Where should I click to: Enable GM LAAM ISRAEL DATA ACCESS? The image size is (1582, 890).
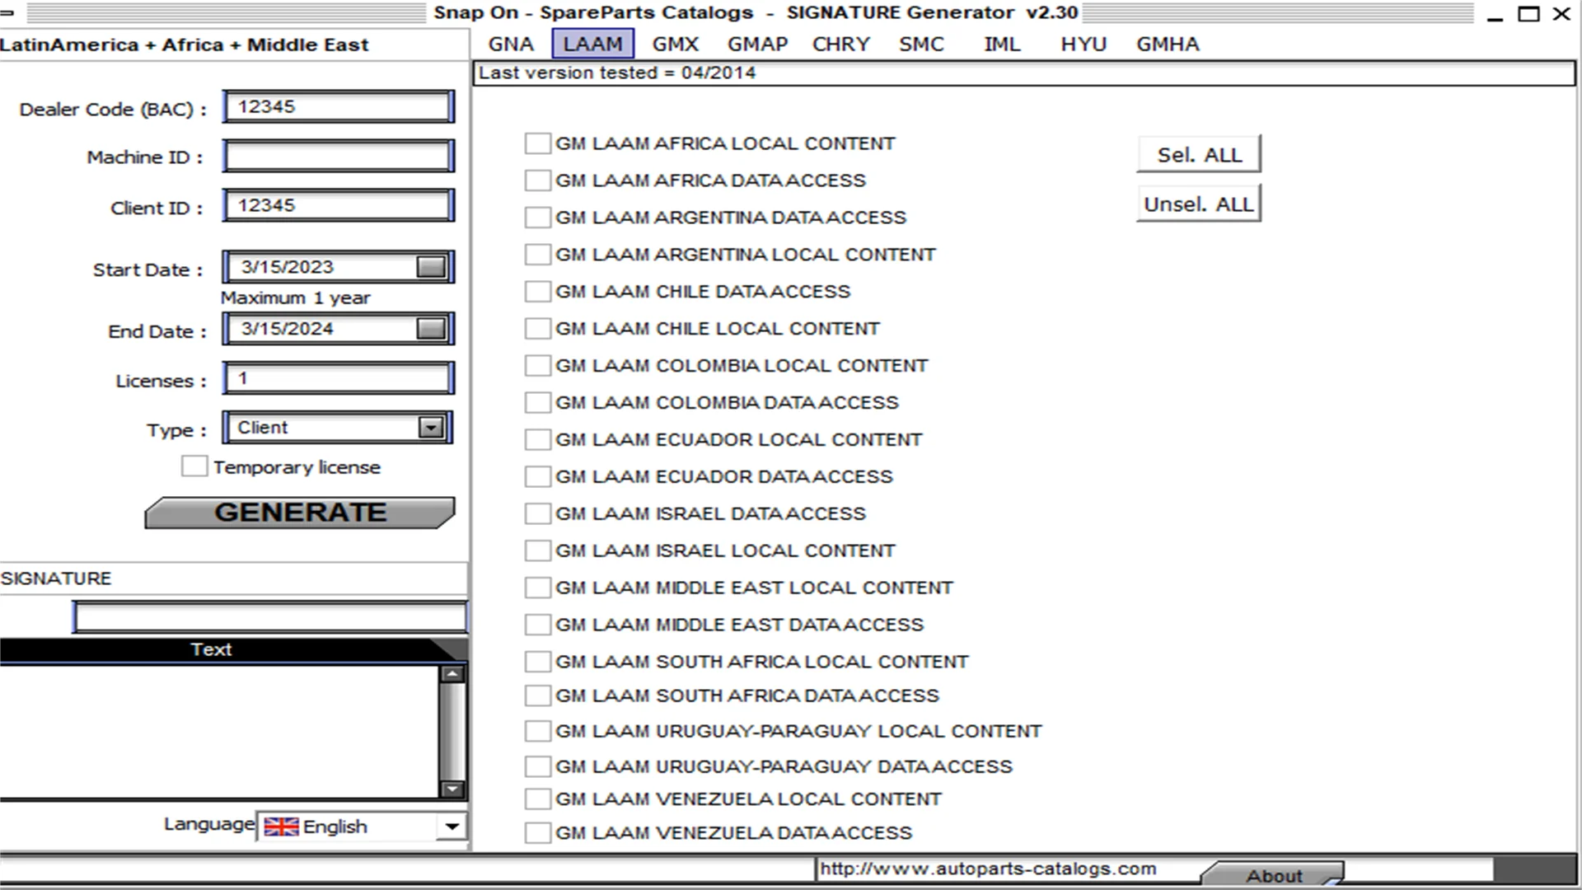click(538, 514)
